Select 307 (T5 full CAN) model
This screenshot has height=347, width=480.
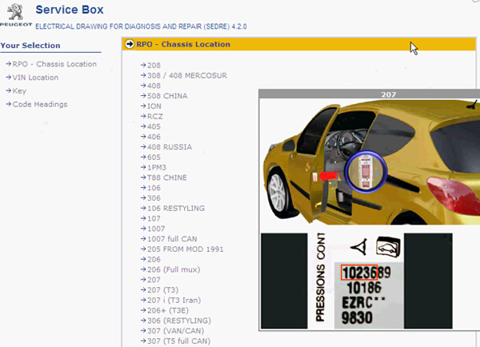(x=178, y=341)
